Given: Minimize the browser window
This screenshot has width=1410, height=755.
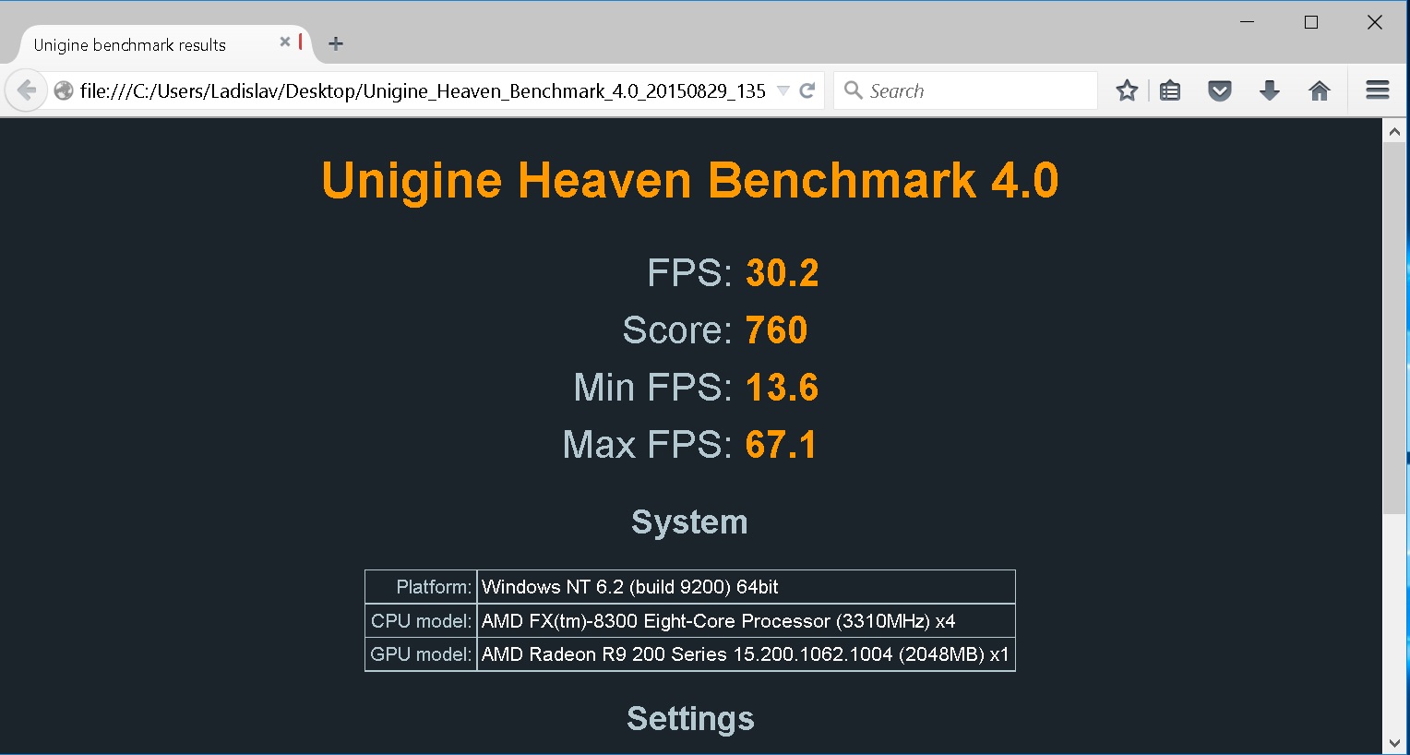Looking at the screenshot, I should click(1247, 22).
